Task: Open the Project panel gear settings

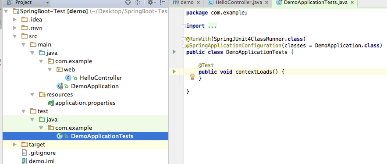Action: [x=152, y=3]
